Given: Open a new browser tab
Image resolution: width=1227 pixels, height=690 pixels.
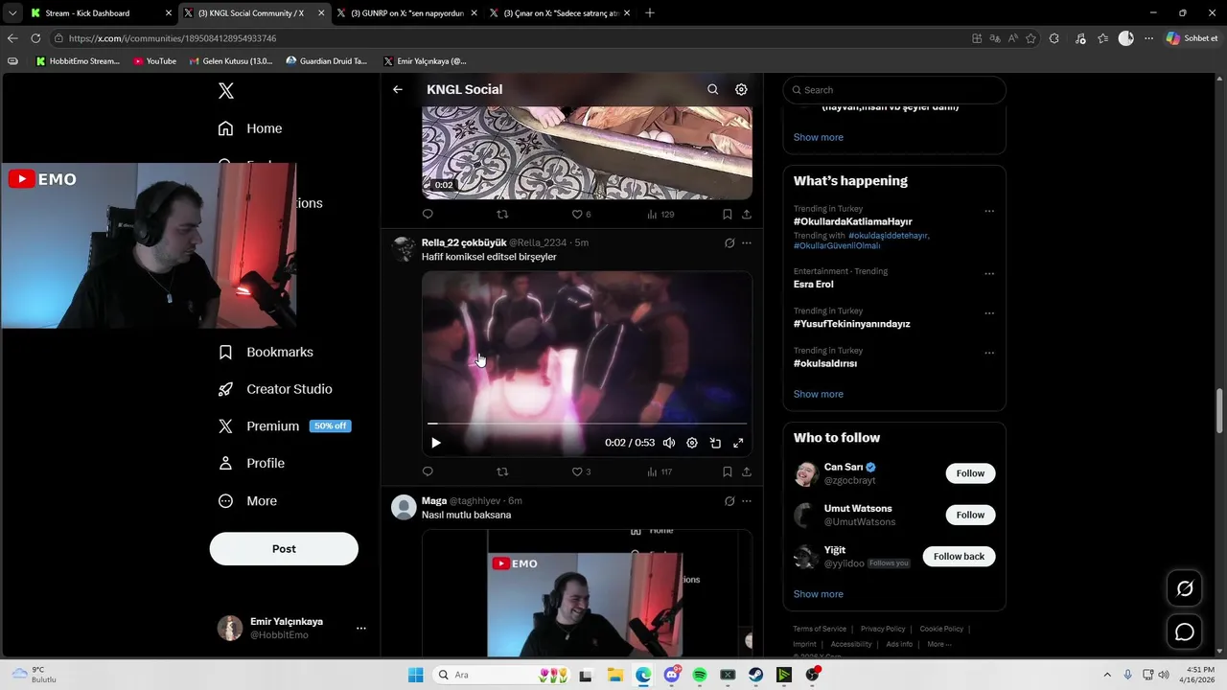Looking at the screenshot, I should [x=650, y=13].
